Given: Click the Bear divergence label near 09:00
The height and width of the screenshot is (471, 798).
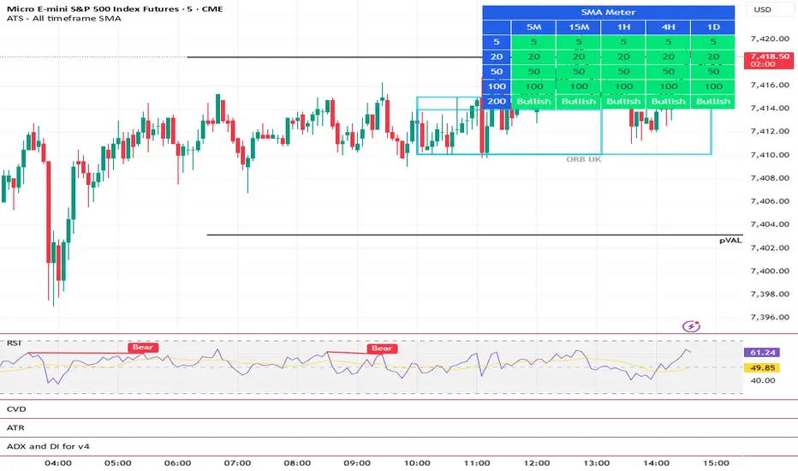Looking at the screenshot, I should point(382,349).
